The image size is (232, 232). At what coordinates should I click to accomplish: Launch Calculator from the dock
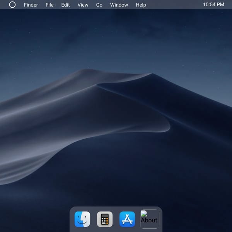105,219
